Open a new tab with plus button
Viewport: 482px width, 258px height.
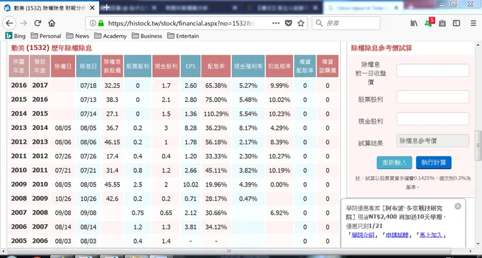pyautogui.click(x=106, y=7)
